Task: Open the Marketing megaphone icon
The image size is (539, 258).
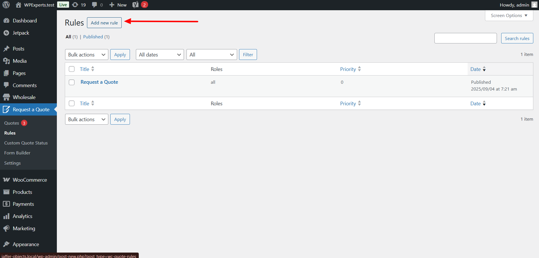Action: pos(7,228)
